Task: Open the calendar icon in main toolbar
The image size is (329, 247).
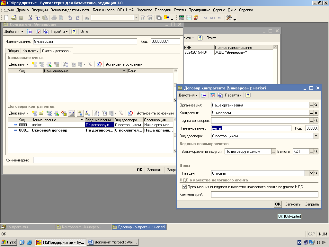Action: pyautogui.click(x=189, y=18)
